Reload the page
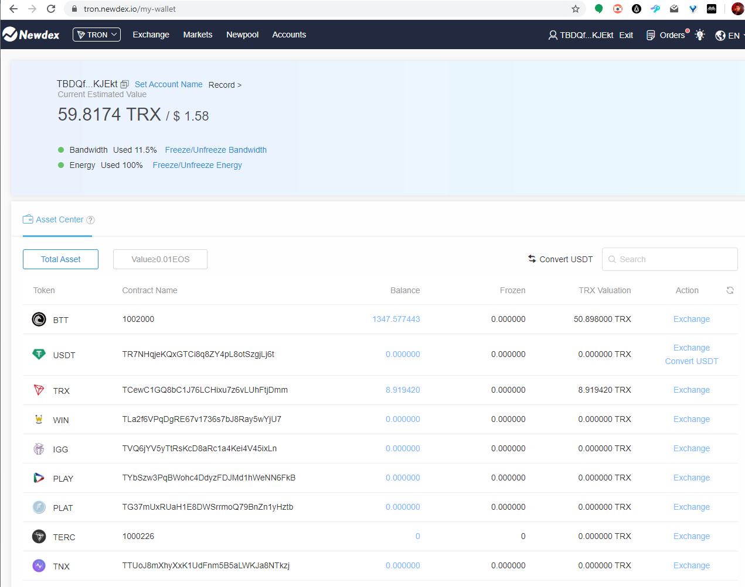Viewport: 745px width, 587px height. [51, 9]
